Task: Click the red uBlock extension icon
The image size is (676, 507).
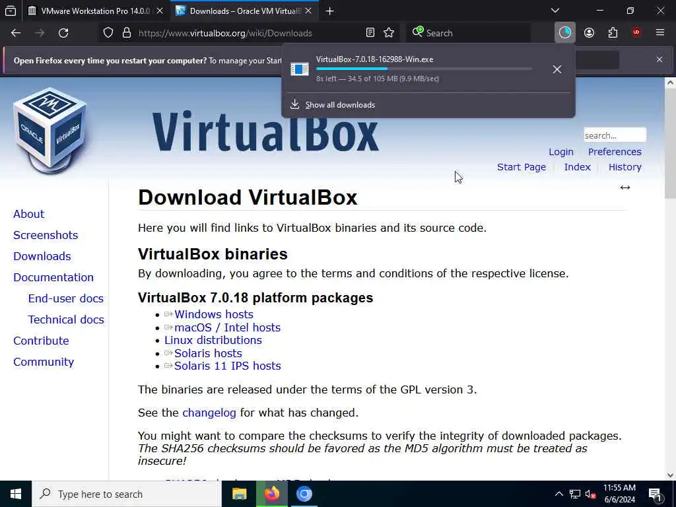Action: click(636, 33)
